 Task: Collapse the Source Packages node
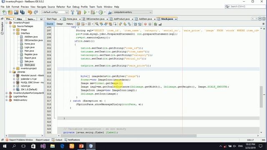tap(10, 26)
